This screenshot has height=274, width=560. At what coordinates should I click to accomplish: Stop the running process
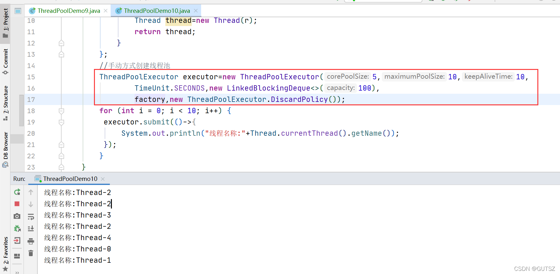[17, 204]
